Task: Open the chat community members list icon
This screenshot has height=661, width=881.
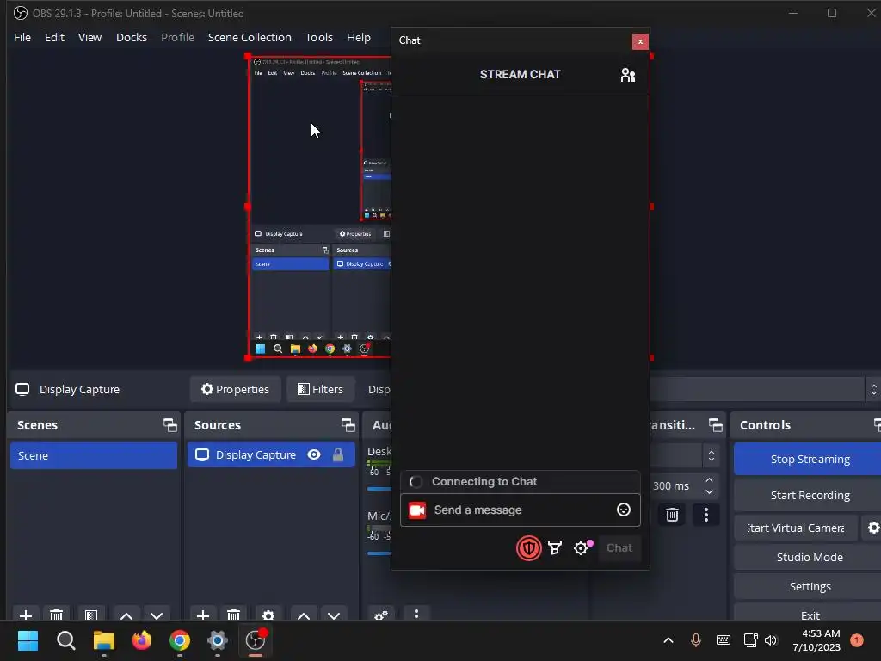Action: pyautogui.click(x=627, y=75)
